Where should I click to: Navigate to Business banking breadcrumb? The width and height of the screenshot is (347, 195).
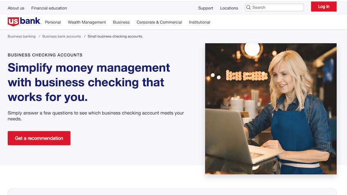click(21, 36)
